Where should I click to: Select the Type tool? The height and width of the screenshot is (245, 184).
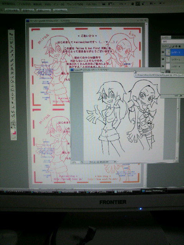pos(13,99)
